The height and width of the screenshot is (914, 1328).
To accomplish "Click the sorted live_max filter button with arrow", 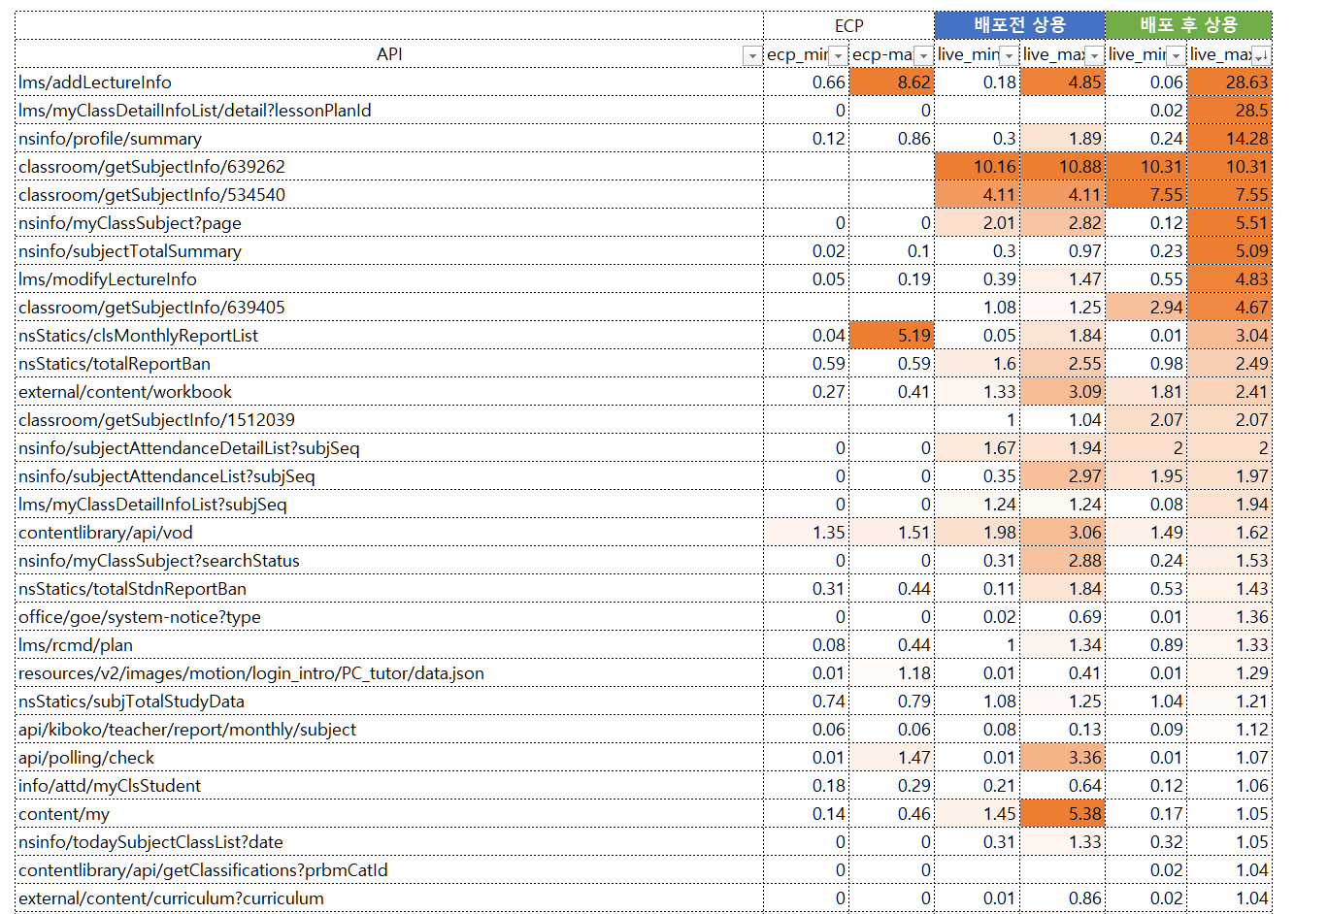I will [1259, 56].
